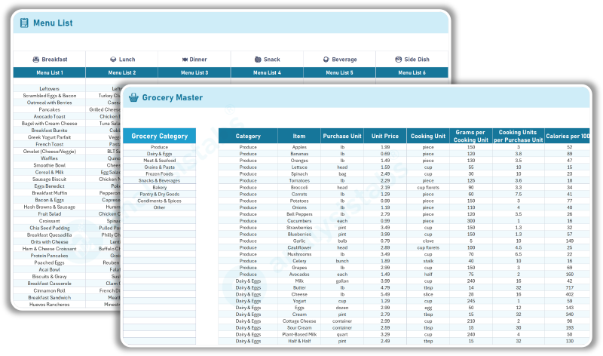Select the Avocado Toast menu item

click(50, 116)
